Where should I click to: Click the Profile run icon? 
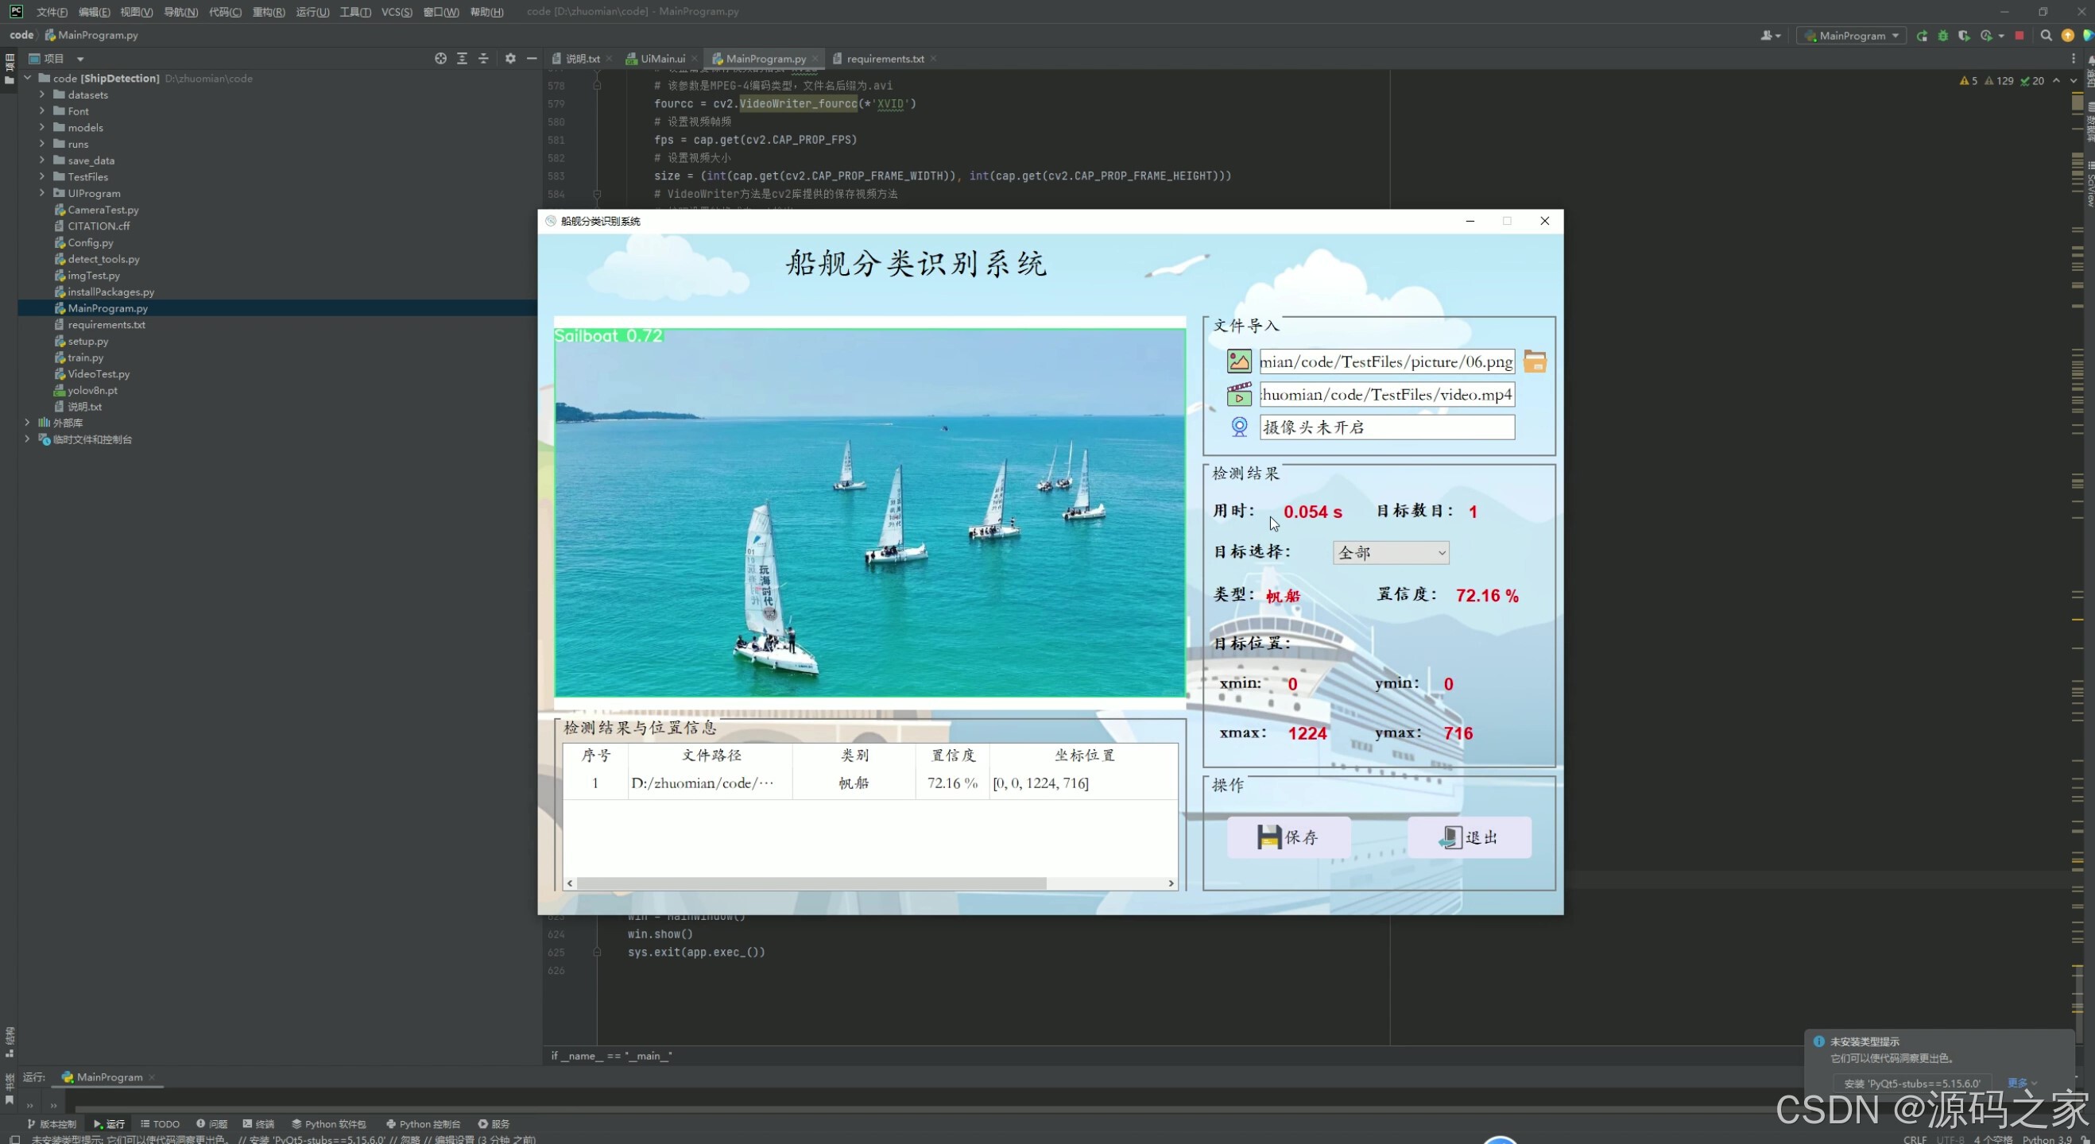coord(1987,35)
